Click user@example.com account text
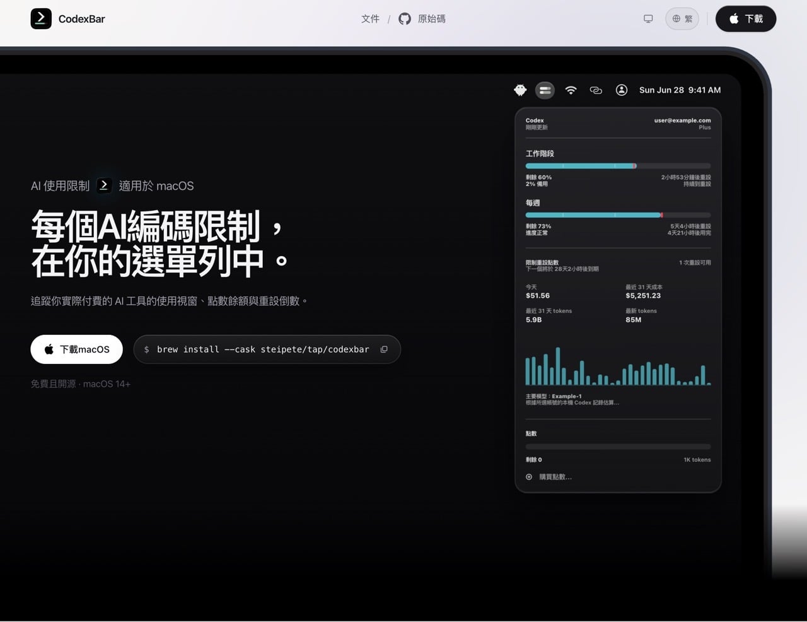The width and height of the screenshot is (807, 622). [x=682, y=120]
